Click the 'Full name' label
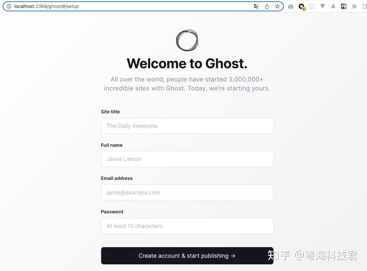Image resolution: width=367 pixels, height=271 pixels. click(x=112, y=145)
